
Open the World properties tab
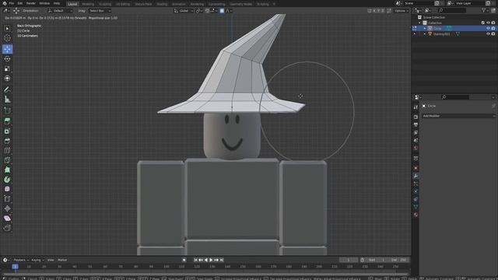coord(416,148)
